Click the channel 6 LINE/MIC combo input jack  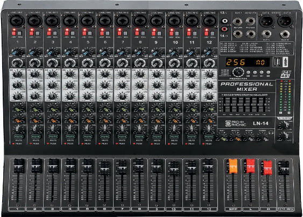(105, 21)
